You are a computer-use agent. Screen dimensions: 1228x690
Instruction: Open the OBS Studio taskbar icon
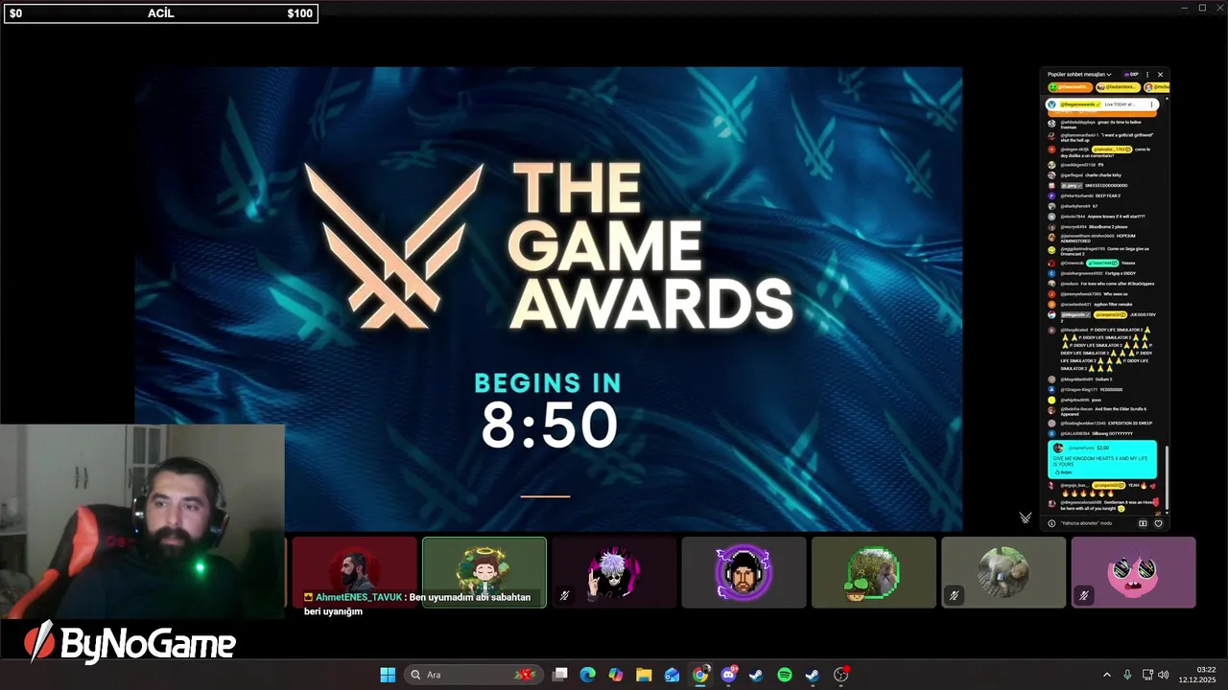tap(841, 675)
